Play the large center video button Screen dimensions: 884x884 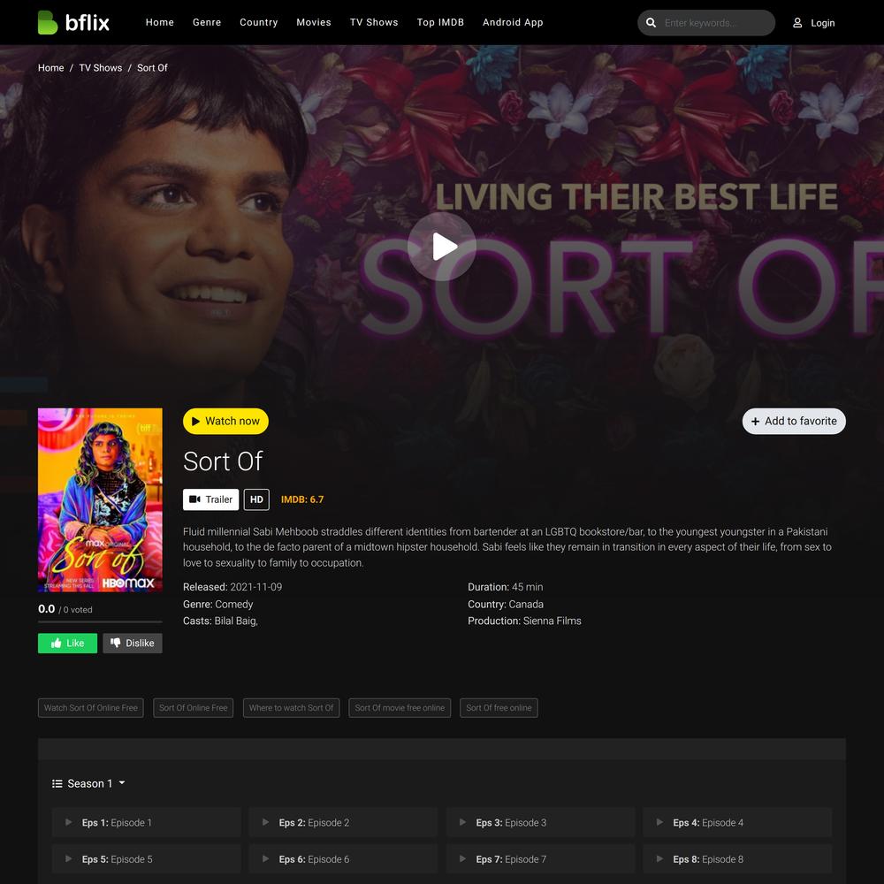click(x=442, y=247)
